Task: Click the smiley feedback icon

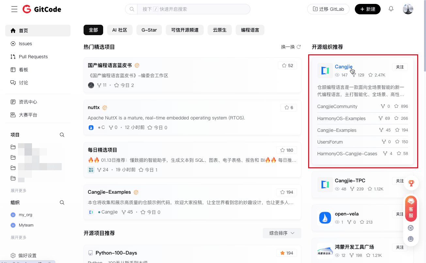Action: [x=411, y=239]
